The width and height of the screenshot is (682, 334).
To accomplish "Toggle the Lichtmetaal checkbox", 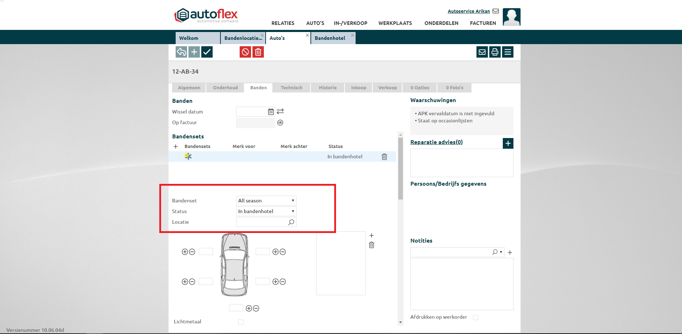I will point(241,322).
